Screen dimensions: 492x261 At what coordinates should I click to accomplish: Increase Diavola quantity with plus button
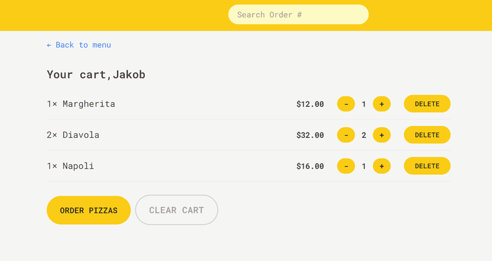pos(381,135)
